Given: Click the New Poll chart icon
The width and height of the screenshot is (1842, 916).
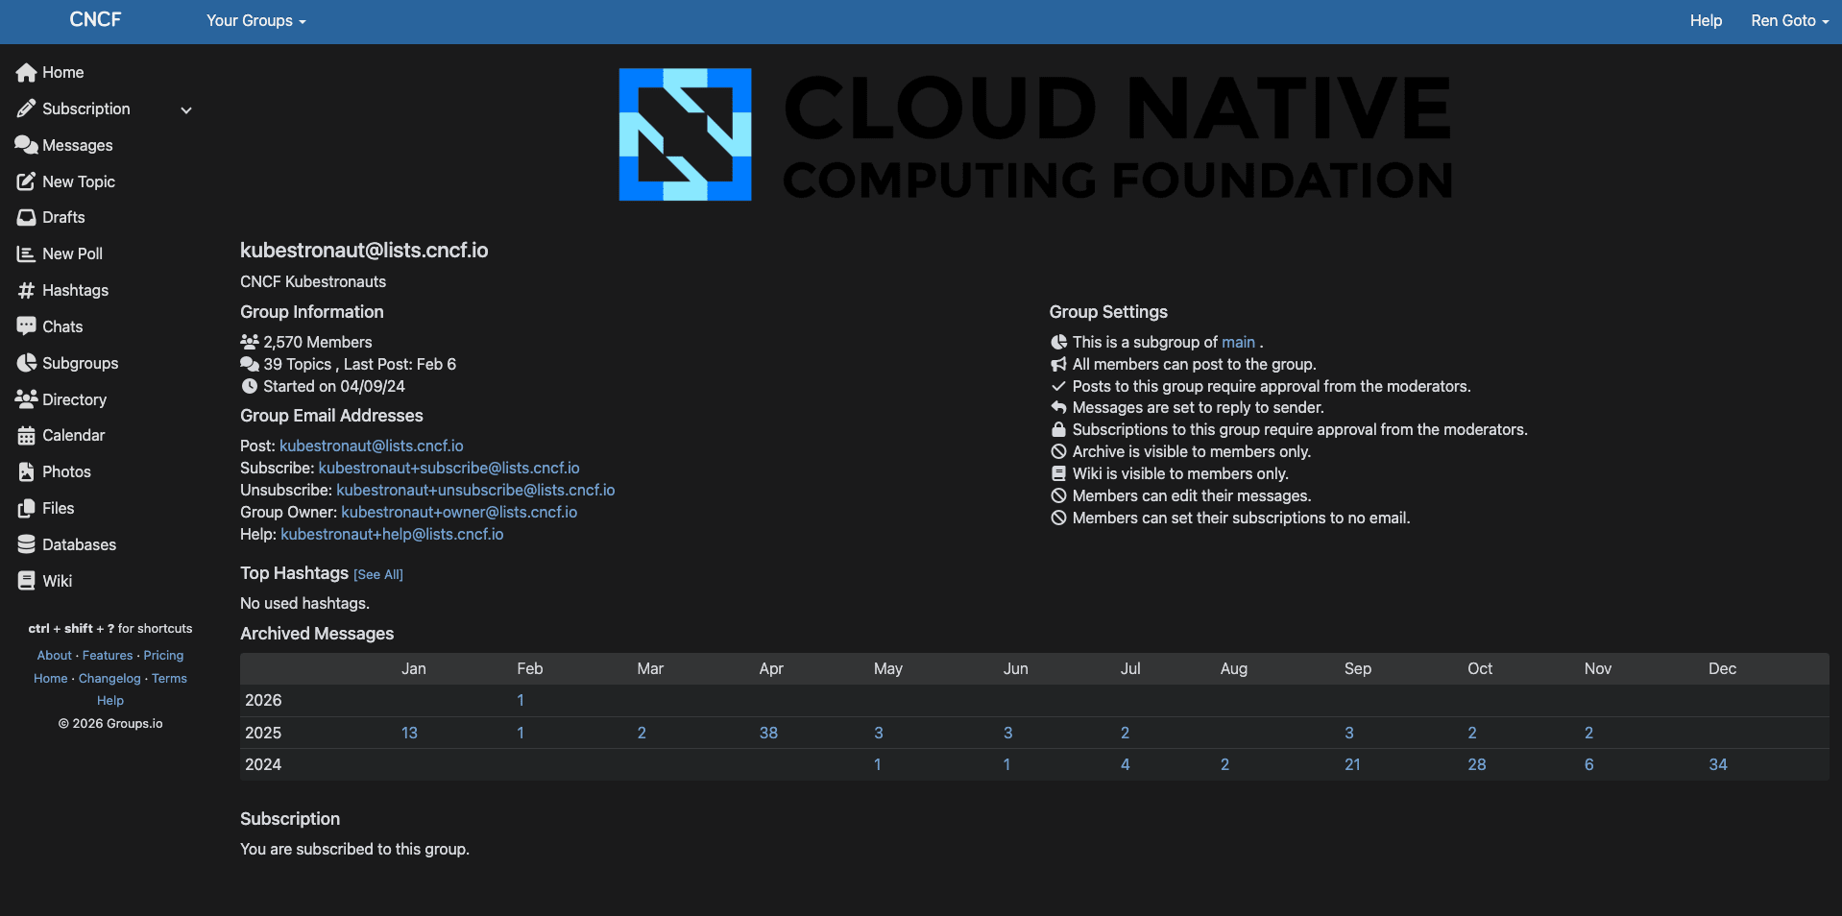Looking at the screenshot, I should [27, 253].
